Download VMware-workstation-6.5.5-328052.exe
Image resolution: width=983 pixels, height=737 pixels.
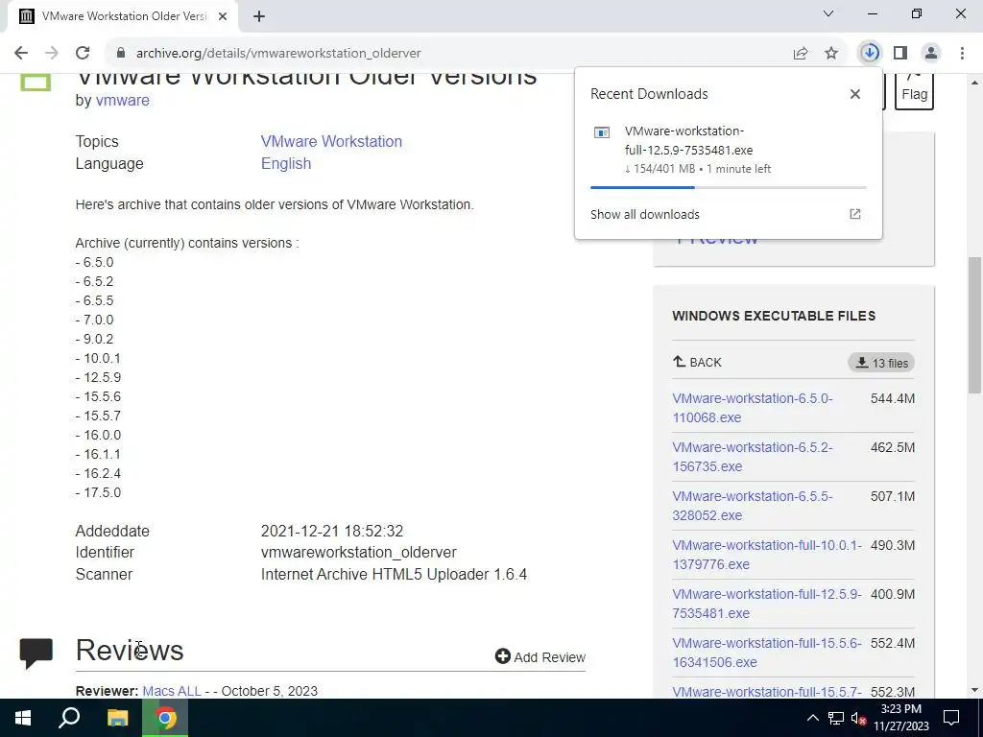[753, 506]
